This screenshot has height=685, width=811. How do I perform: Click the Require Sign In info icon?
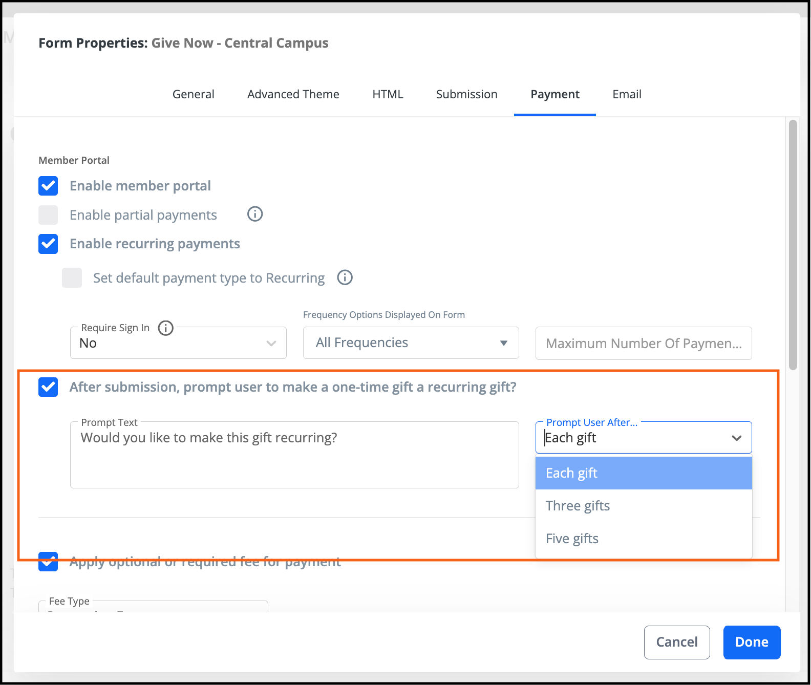coord(165,328)
